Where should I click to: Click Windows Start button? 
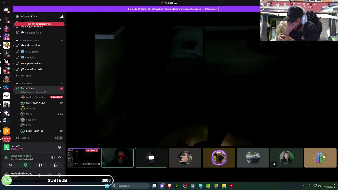point(107,186)
